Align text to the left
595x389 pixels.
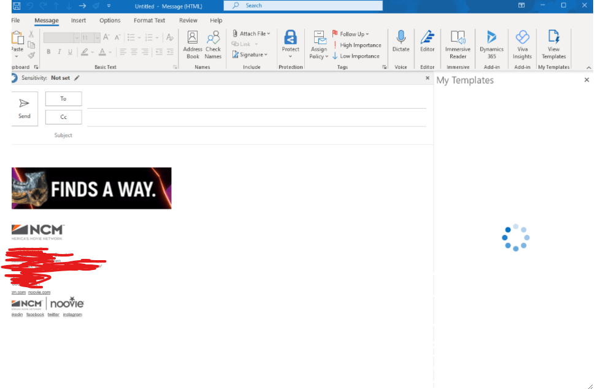[x=123, y=52]
